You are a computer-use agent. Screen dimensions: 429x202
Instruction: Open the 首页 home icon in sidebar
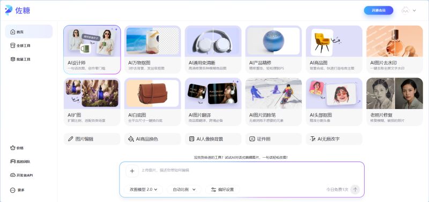12,32
